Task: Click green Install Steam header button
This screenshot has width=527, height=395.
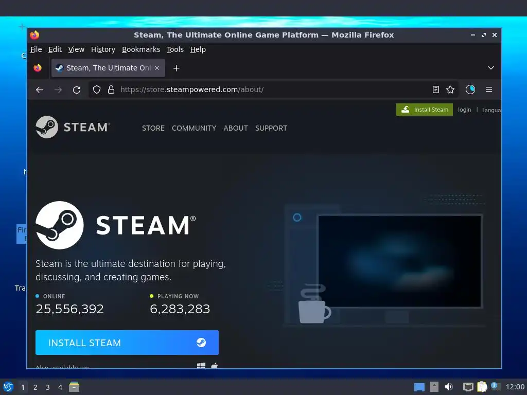Action: (x=425, y=110)
